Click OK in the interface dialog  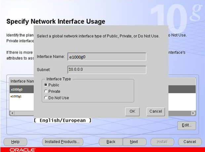pyautogui.click(x=132, y=111)
